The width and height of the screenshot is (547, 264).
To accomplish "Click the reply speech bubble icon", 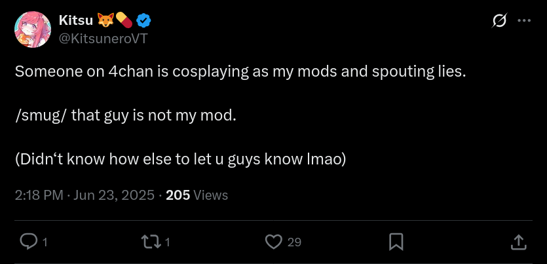I will 28,242.
